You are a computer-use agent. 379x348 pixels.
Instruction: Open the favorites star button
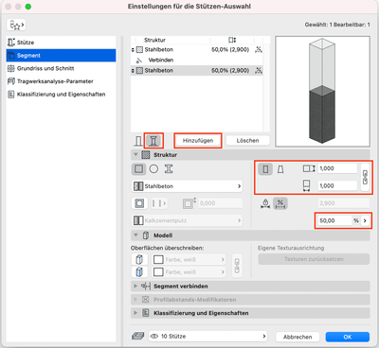pos(16,25)
